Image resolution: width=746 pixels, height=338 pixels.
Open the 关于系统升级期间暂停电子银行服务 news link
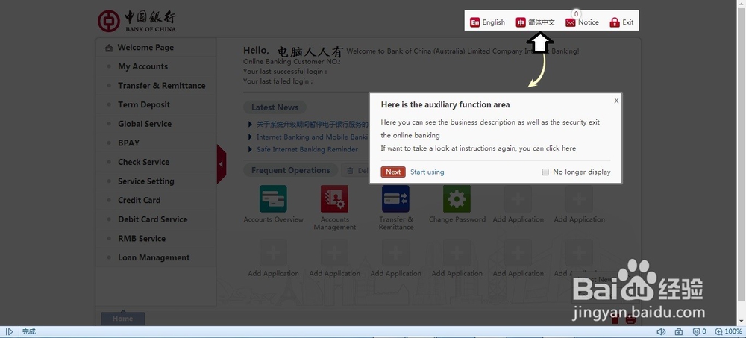313,125
